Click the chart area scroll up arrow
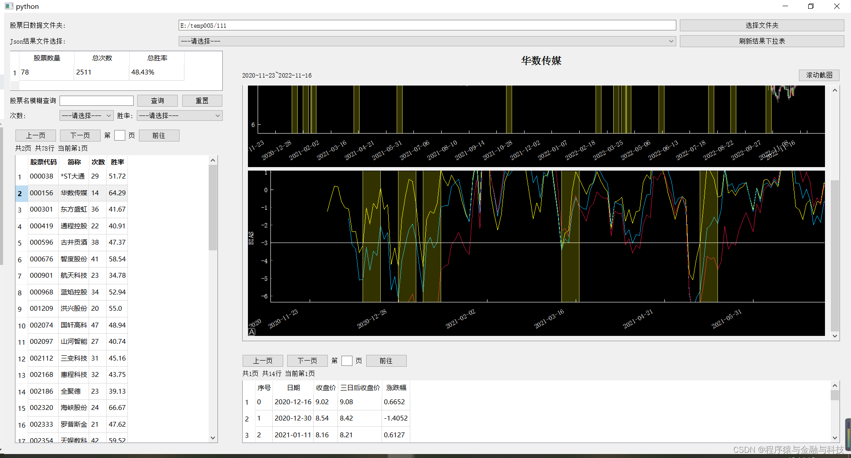 pyautogui.click(x=835, y=90)
